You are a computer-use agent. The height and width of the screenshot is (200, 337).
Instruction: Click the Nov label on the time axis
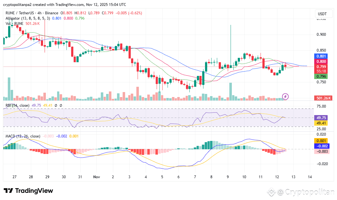pos(96,177)
